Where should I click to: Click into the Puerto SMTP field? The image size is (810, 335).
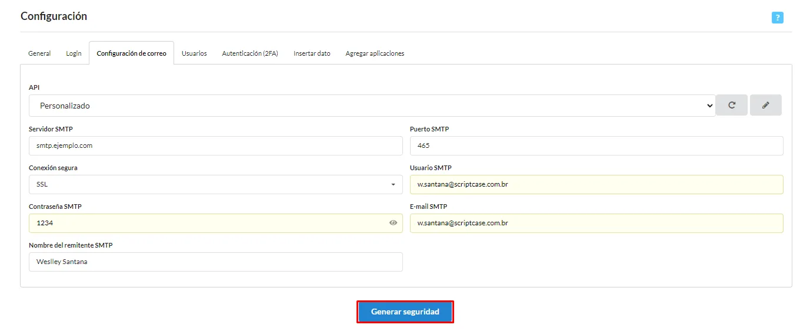pyautogui.click(x=596, y=145)
